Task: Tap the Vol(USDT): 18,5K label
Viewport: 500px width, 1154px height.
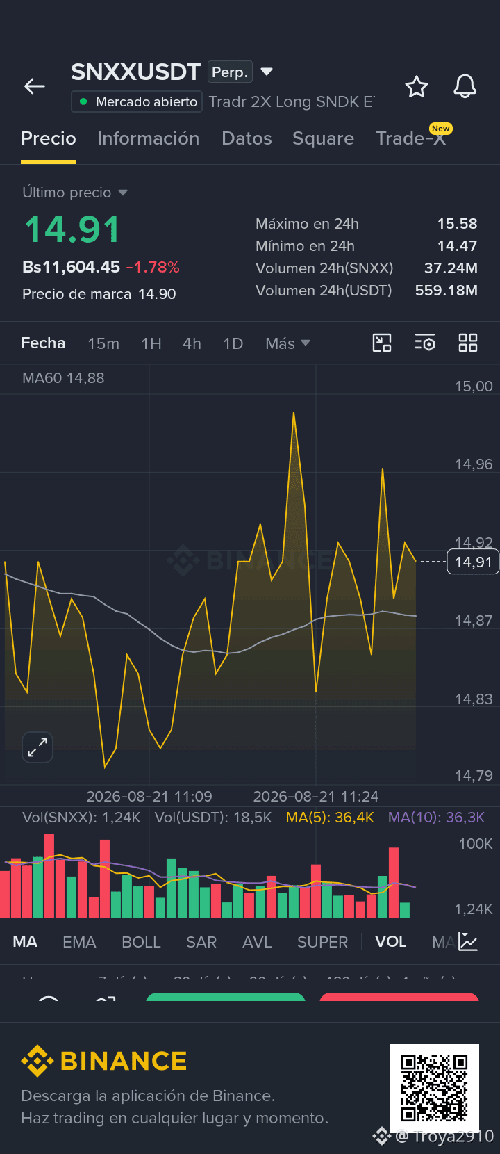Action: pyautogui.click(x=213, y=818)
